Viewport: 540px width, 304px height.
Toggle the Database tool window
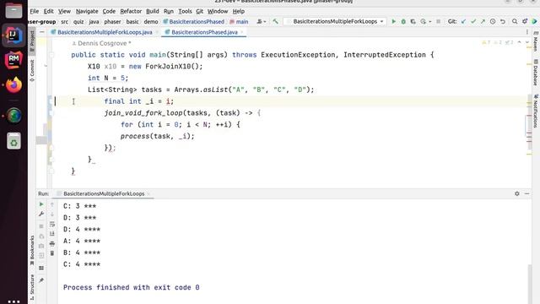point(536,73)
